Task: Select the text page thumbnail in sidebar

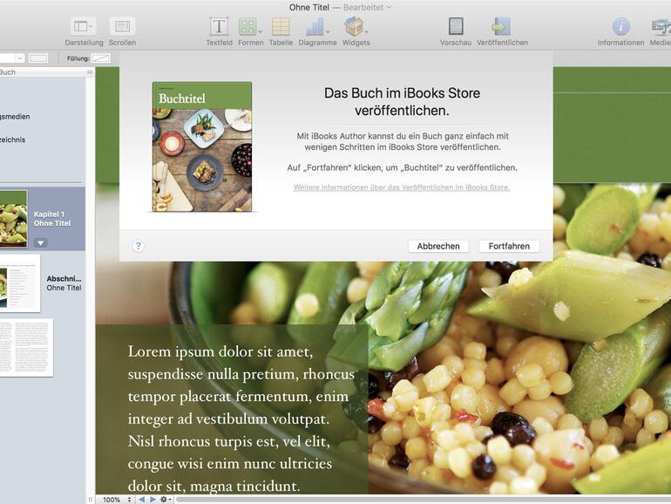Action: [x=26, y=347]
